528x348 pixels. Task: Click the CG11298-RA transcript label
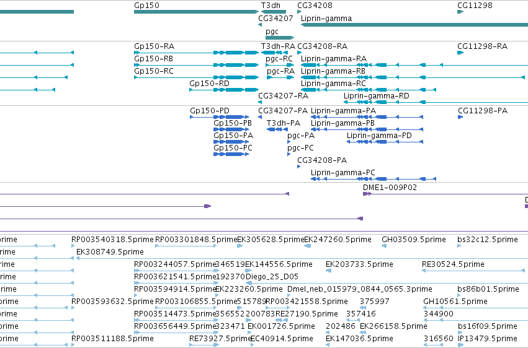pos(482,46)
